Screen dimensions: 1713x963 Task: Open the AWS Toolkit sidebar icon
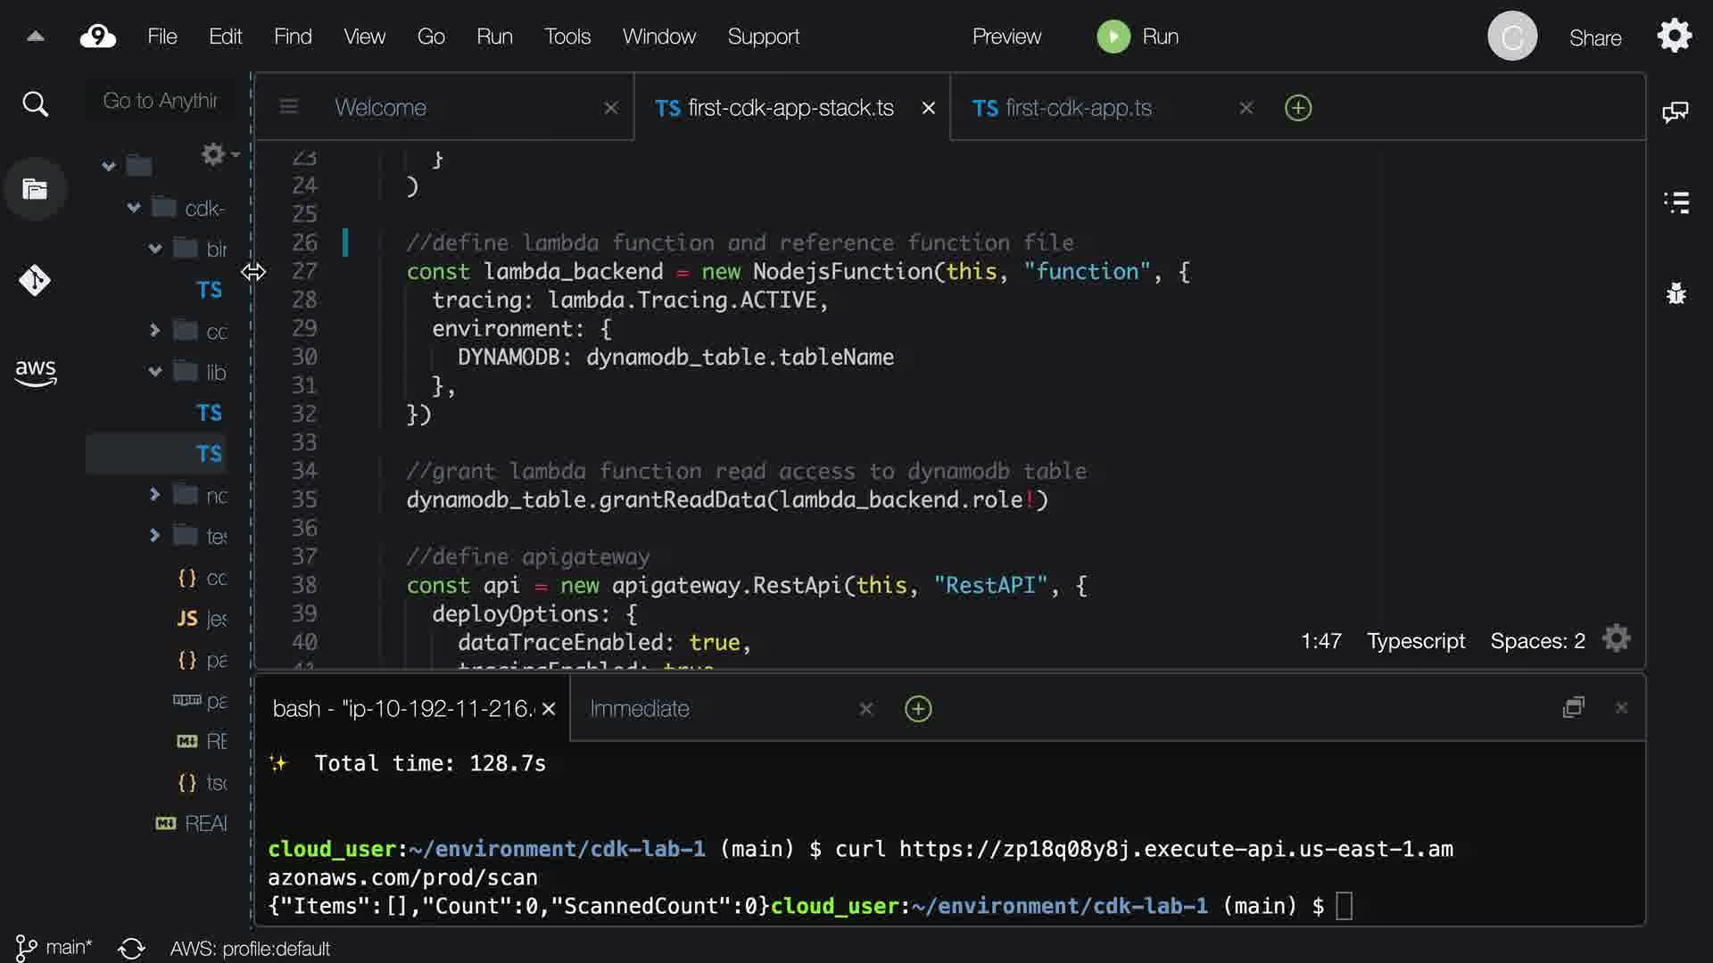[x=35, y=372]
